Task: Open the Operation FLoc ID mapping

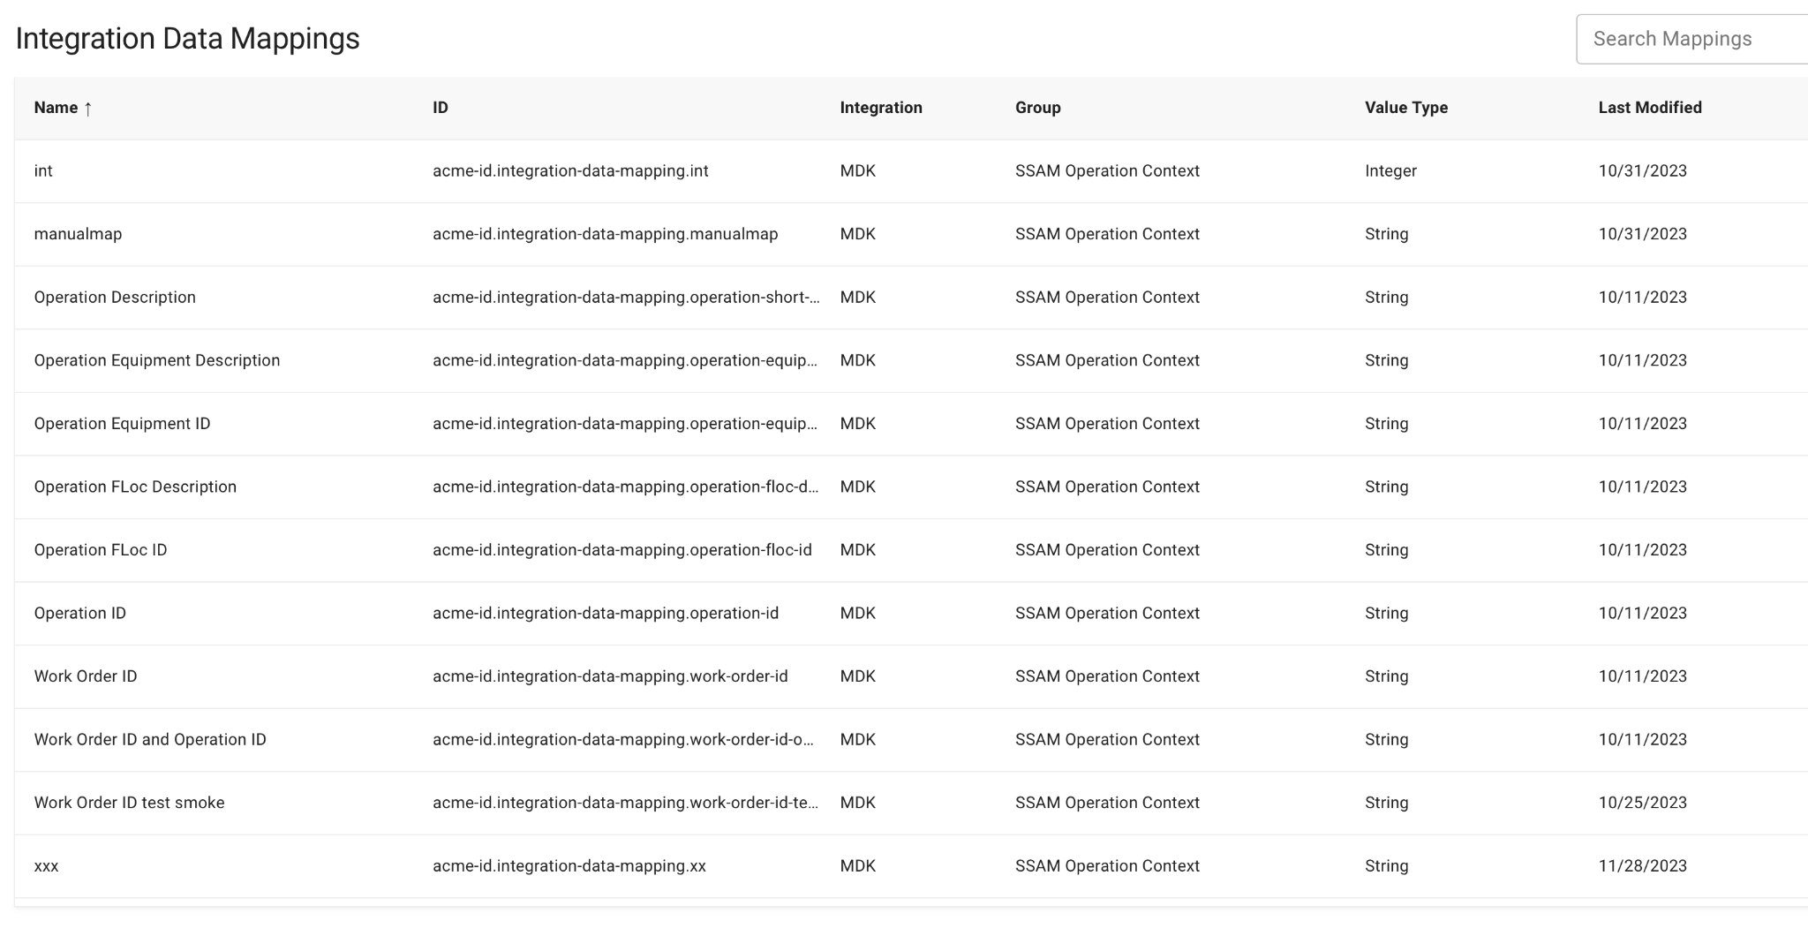Action: pyautogui.click(x=911, y=550)
